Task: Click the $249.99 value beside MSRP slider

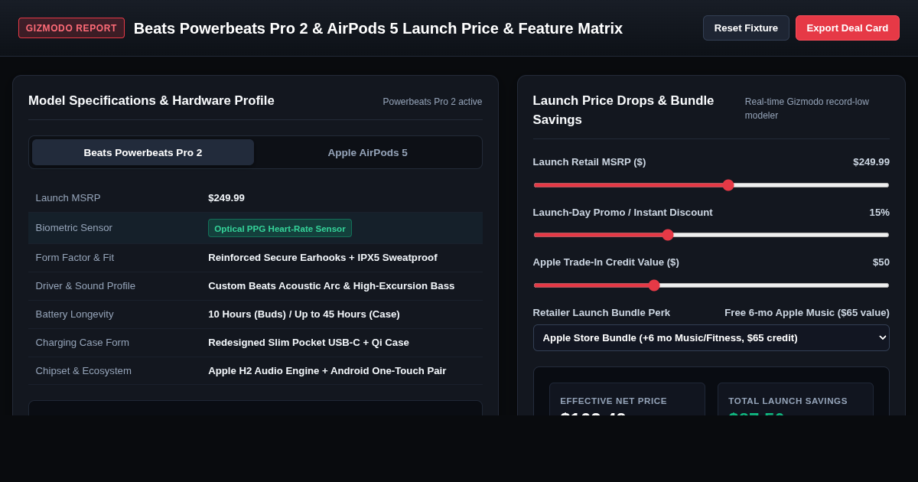Action: (x=871, y=162)
